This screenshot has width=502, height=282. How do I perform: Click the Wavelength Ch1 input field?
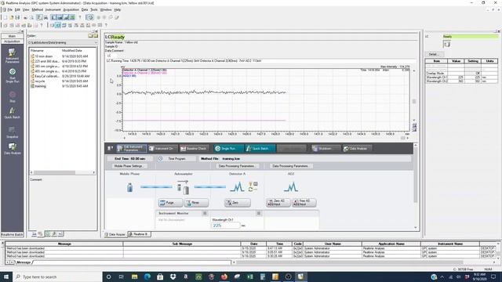(x=226, y=226)
